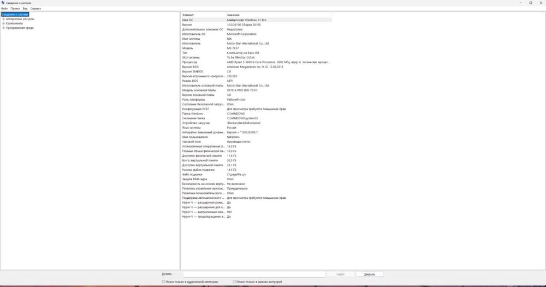This screenshot has height=287, width=546.
Task: Click the value Финляндия (лето)
Action: (239, 142)
